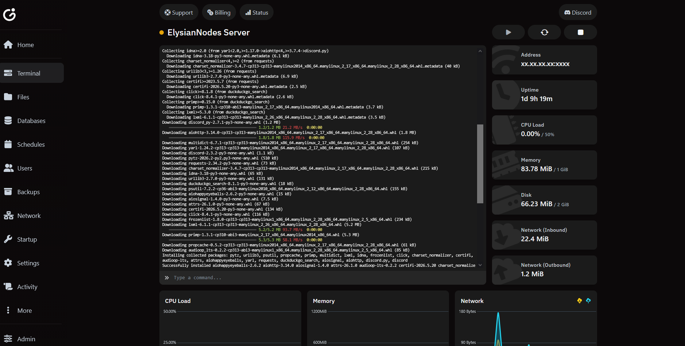Click the console prompt chevrons icon

167,278
